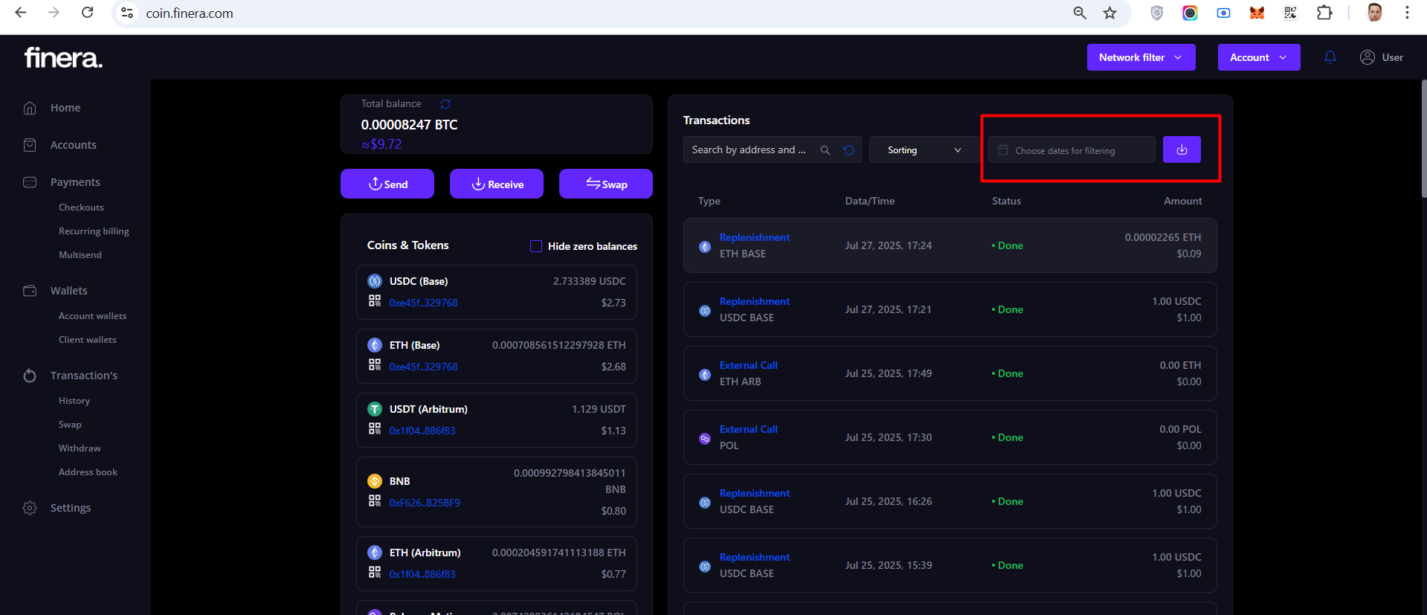Click the notification bell icon
1427x615 pixels.
click(1330, 57)
